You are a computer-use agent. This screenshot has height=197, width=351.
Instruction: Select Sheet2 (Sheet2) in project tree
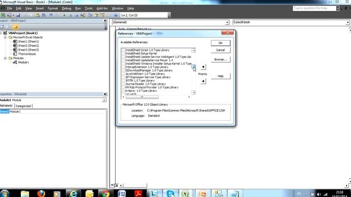click(29, 45)
